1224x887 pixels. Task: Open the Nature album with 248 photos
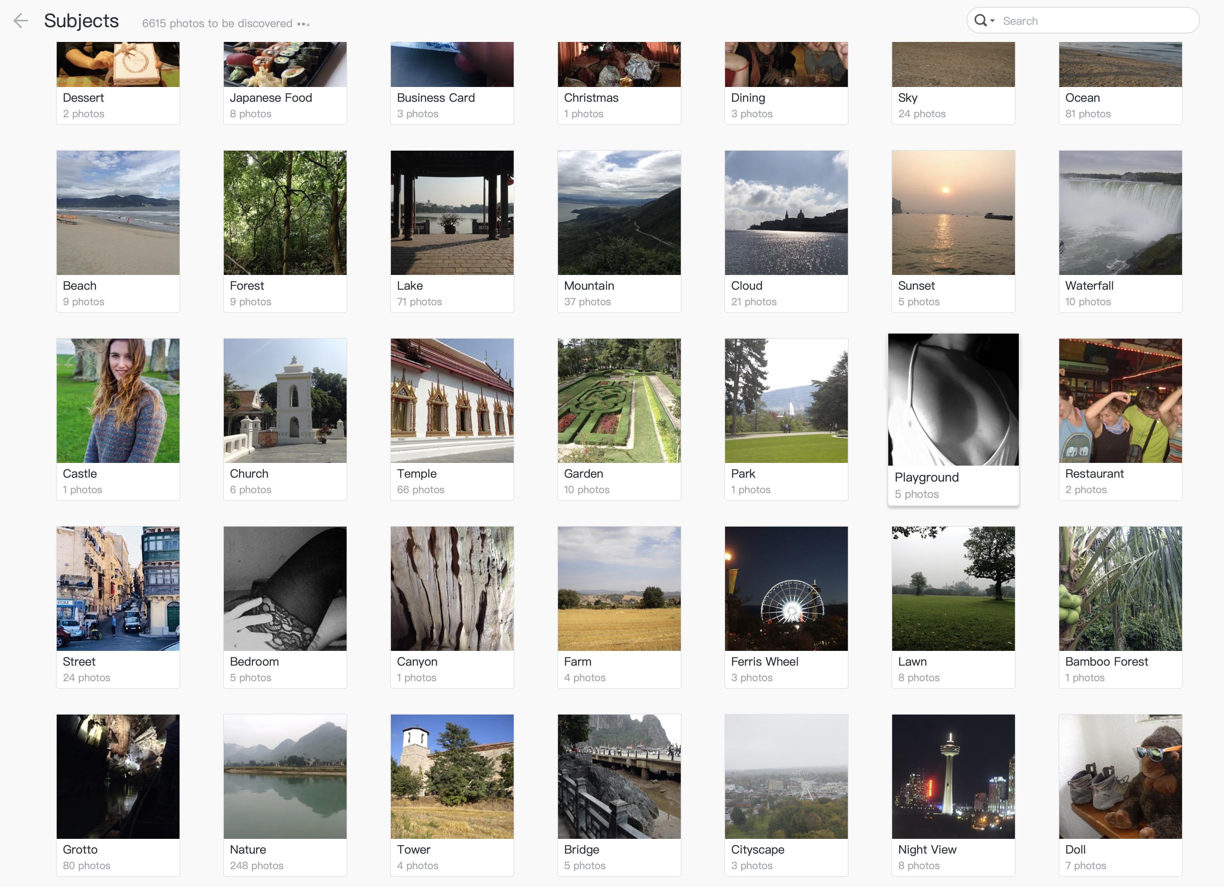[x=285, y=795]
